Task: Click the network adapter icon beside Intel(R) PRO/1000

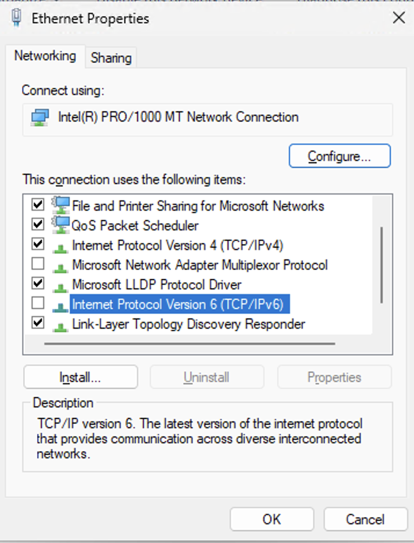Action: coord(40,118)
